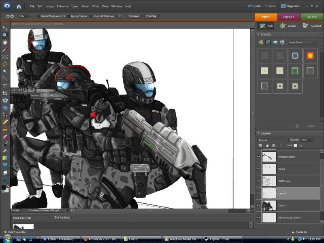324x243 pixels.
Task: Select the Clone Stamp tool
Action: 5,129
